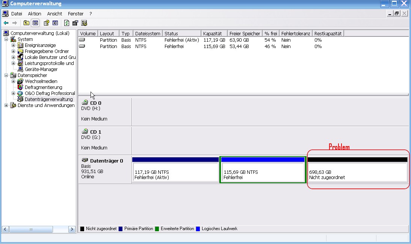This screenshot has height=244, width=411.
Task: Click the '53,44 GB' free space cell
Action: (x=239, y=46)
